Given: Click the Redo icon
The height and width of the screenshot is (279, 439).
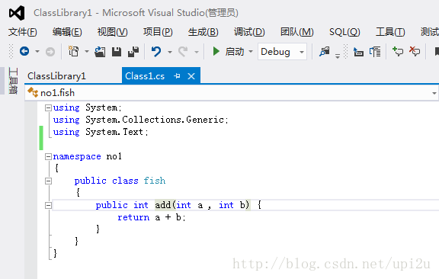Looking at the screenshot, I should pos(183,52).
